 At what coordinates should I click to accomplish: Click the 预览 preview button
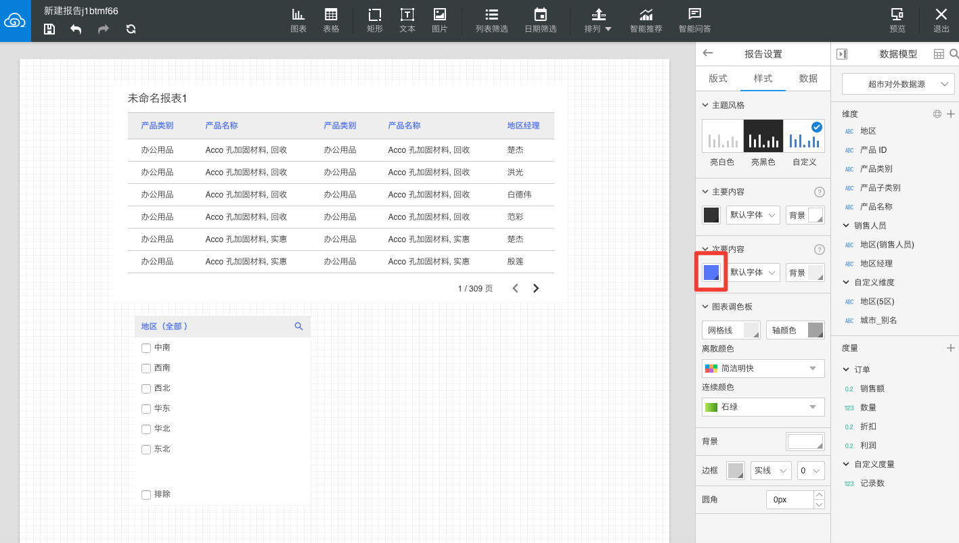pos(897,20)
